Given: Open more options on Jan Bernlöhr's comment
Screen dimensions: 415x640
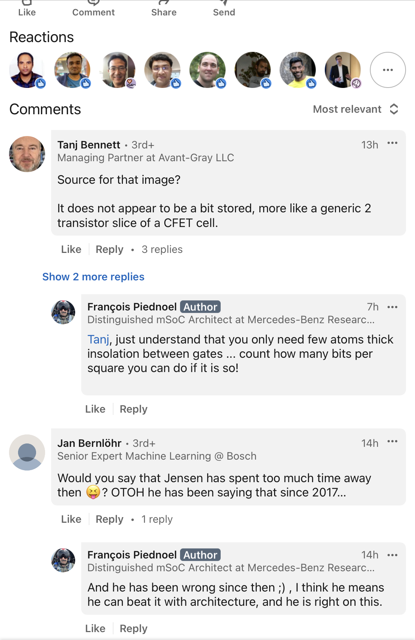Looking at the screenshot, I should (x=392, y=442).
